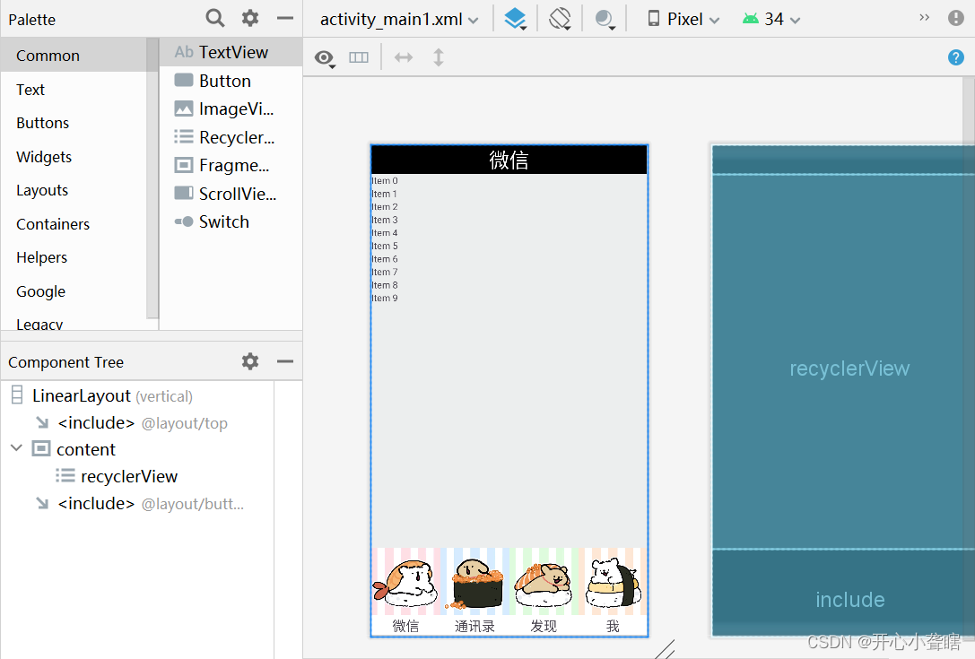Screen dimensions: 975x659
Task: Open the view options eye menu
Action: [325, 58]
